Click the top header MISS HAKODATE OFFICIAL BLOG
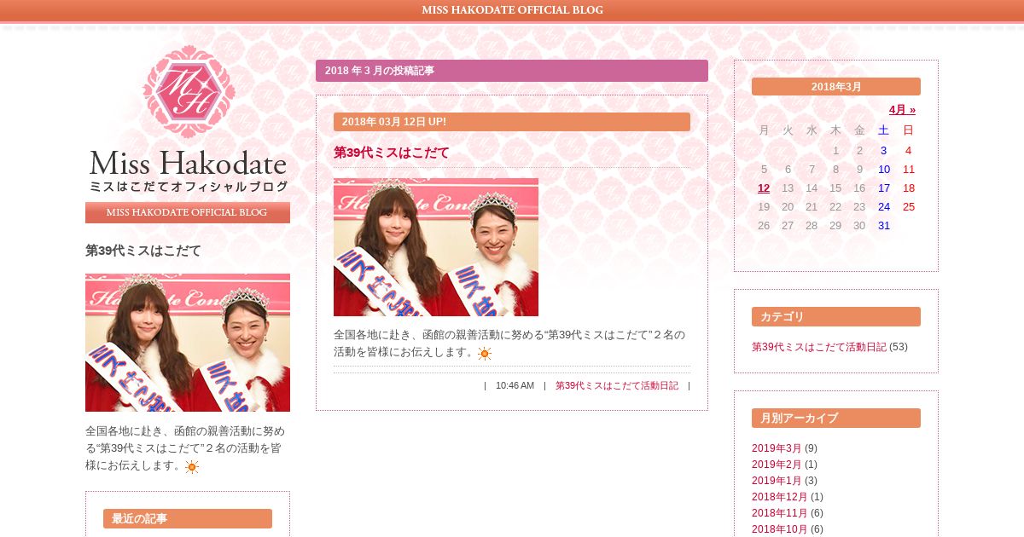This screenshot has width=1024, height=537. 512,10
